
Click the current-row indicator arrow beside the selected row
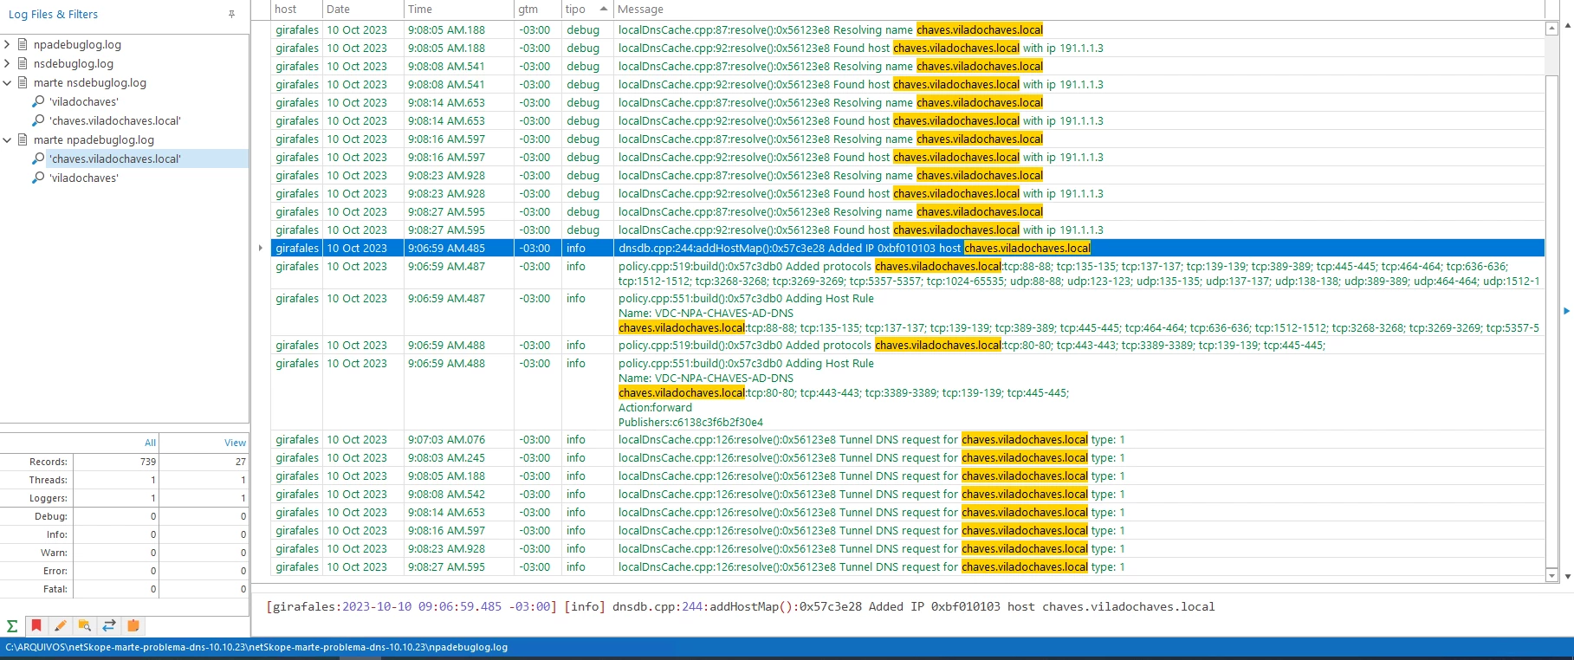[x=261, y=249]
